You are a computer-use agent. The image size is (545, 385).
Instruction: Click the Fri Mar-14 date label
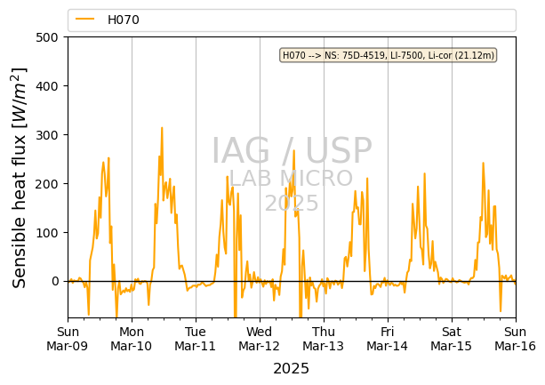point(388,339)
